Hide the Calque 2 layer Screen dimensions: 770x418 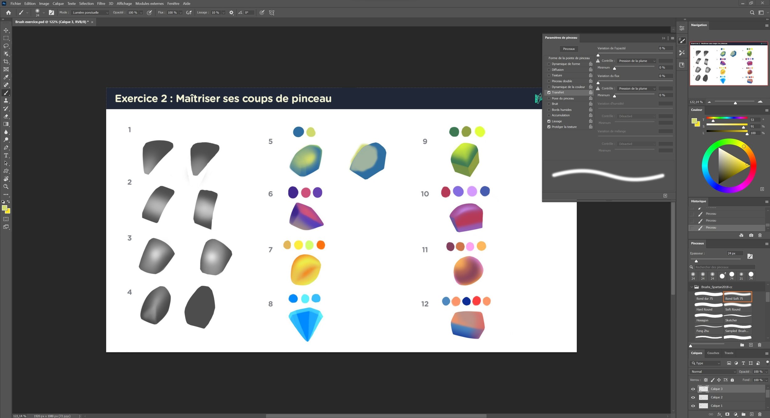coord(693,397)
